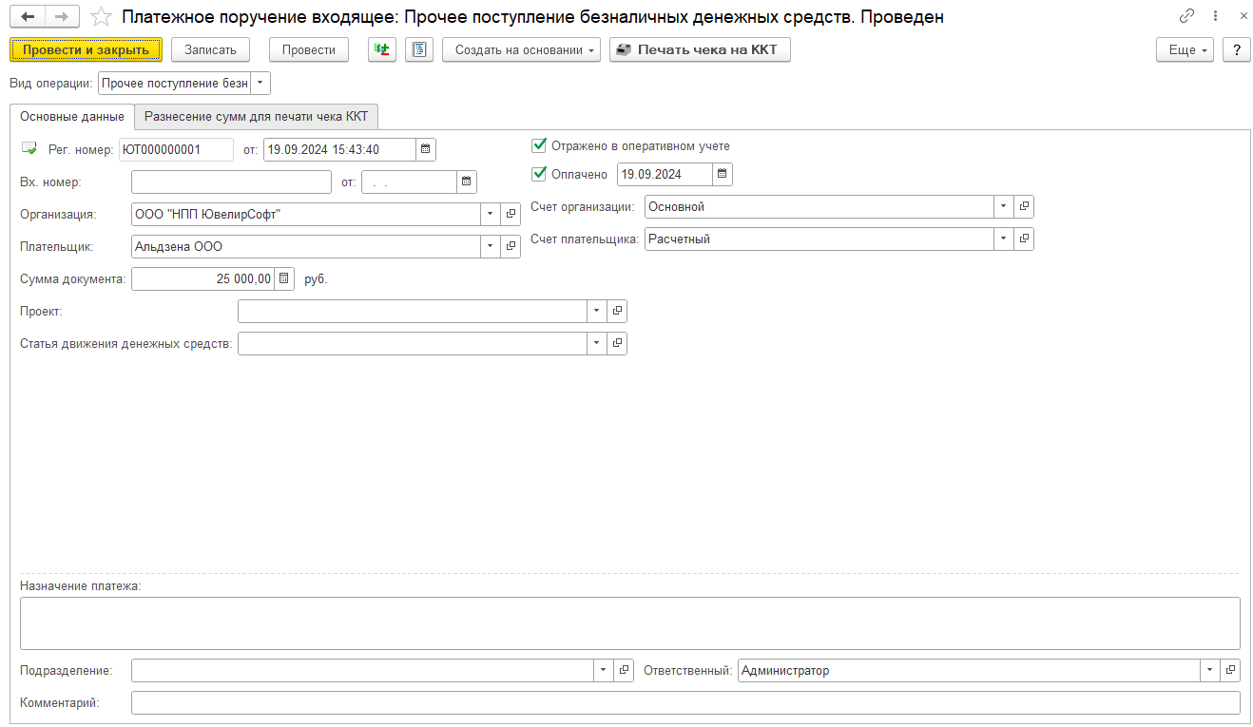
Task: Open calendar for the registration date field
Action: 426,149
